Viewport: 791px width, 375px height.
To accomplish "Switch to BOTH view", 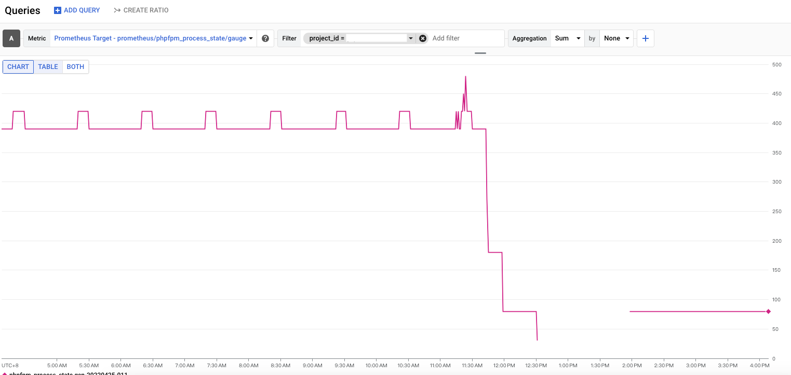I will 76,67.
